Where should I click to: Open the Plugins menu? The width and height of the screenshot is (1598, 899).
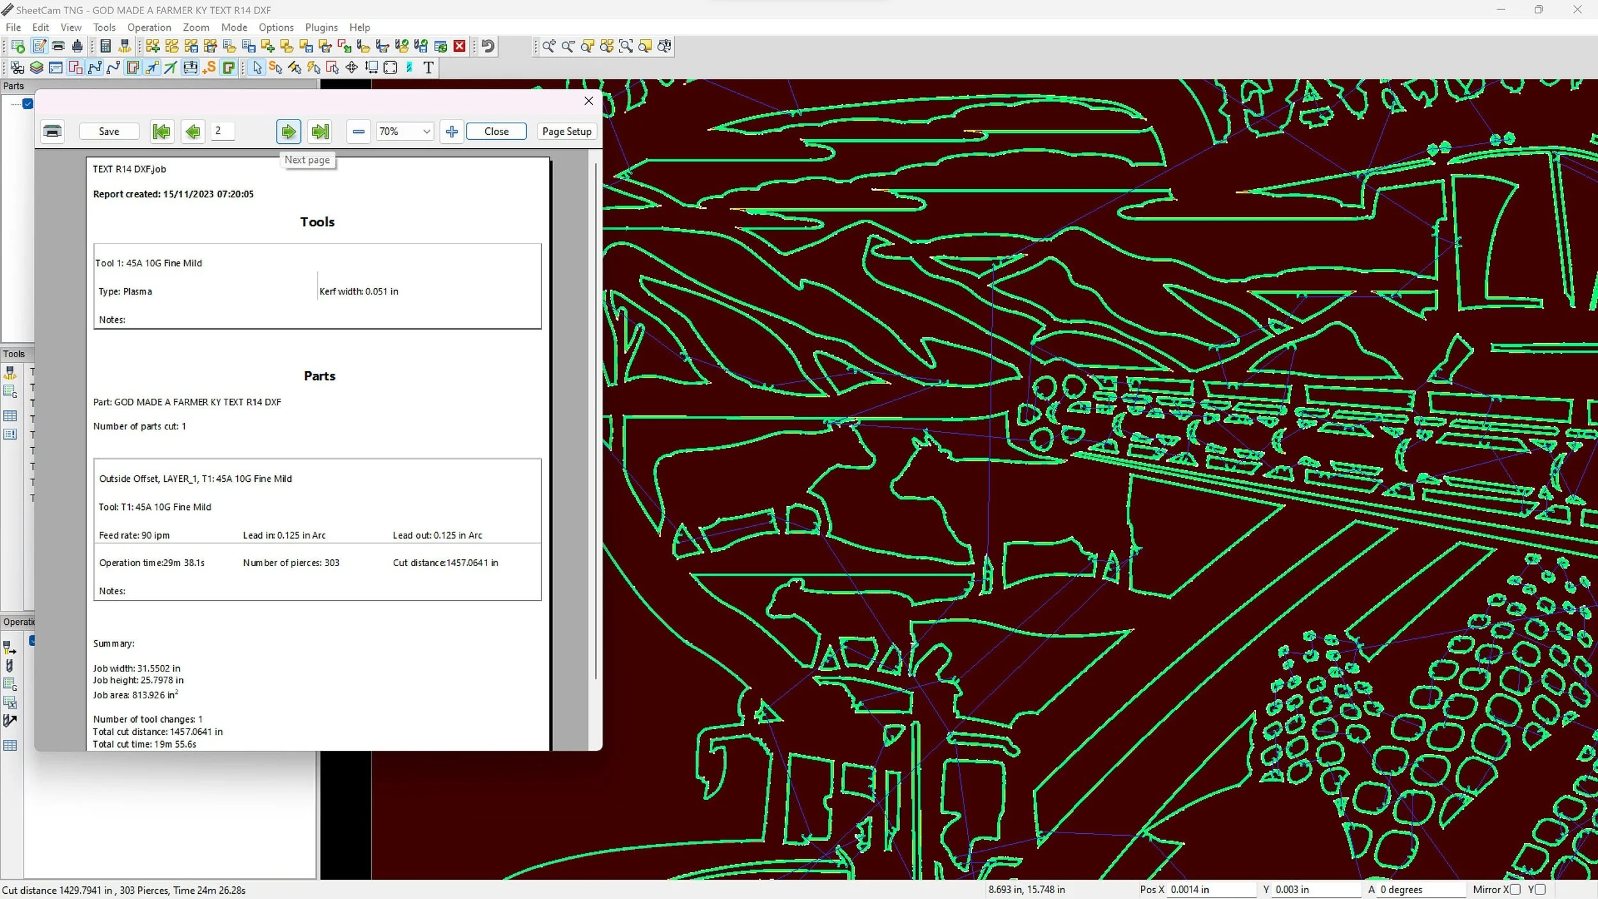pos(321,27)
